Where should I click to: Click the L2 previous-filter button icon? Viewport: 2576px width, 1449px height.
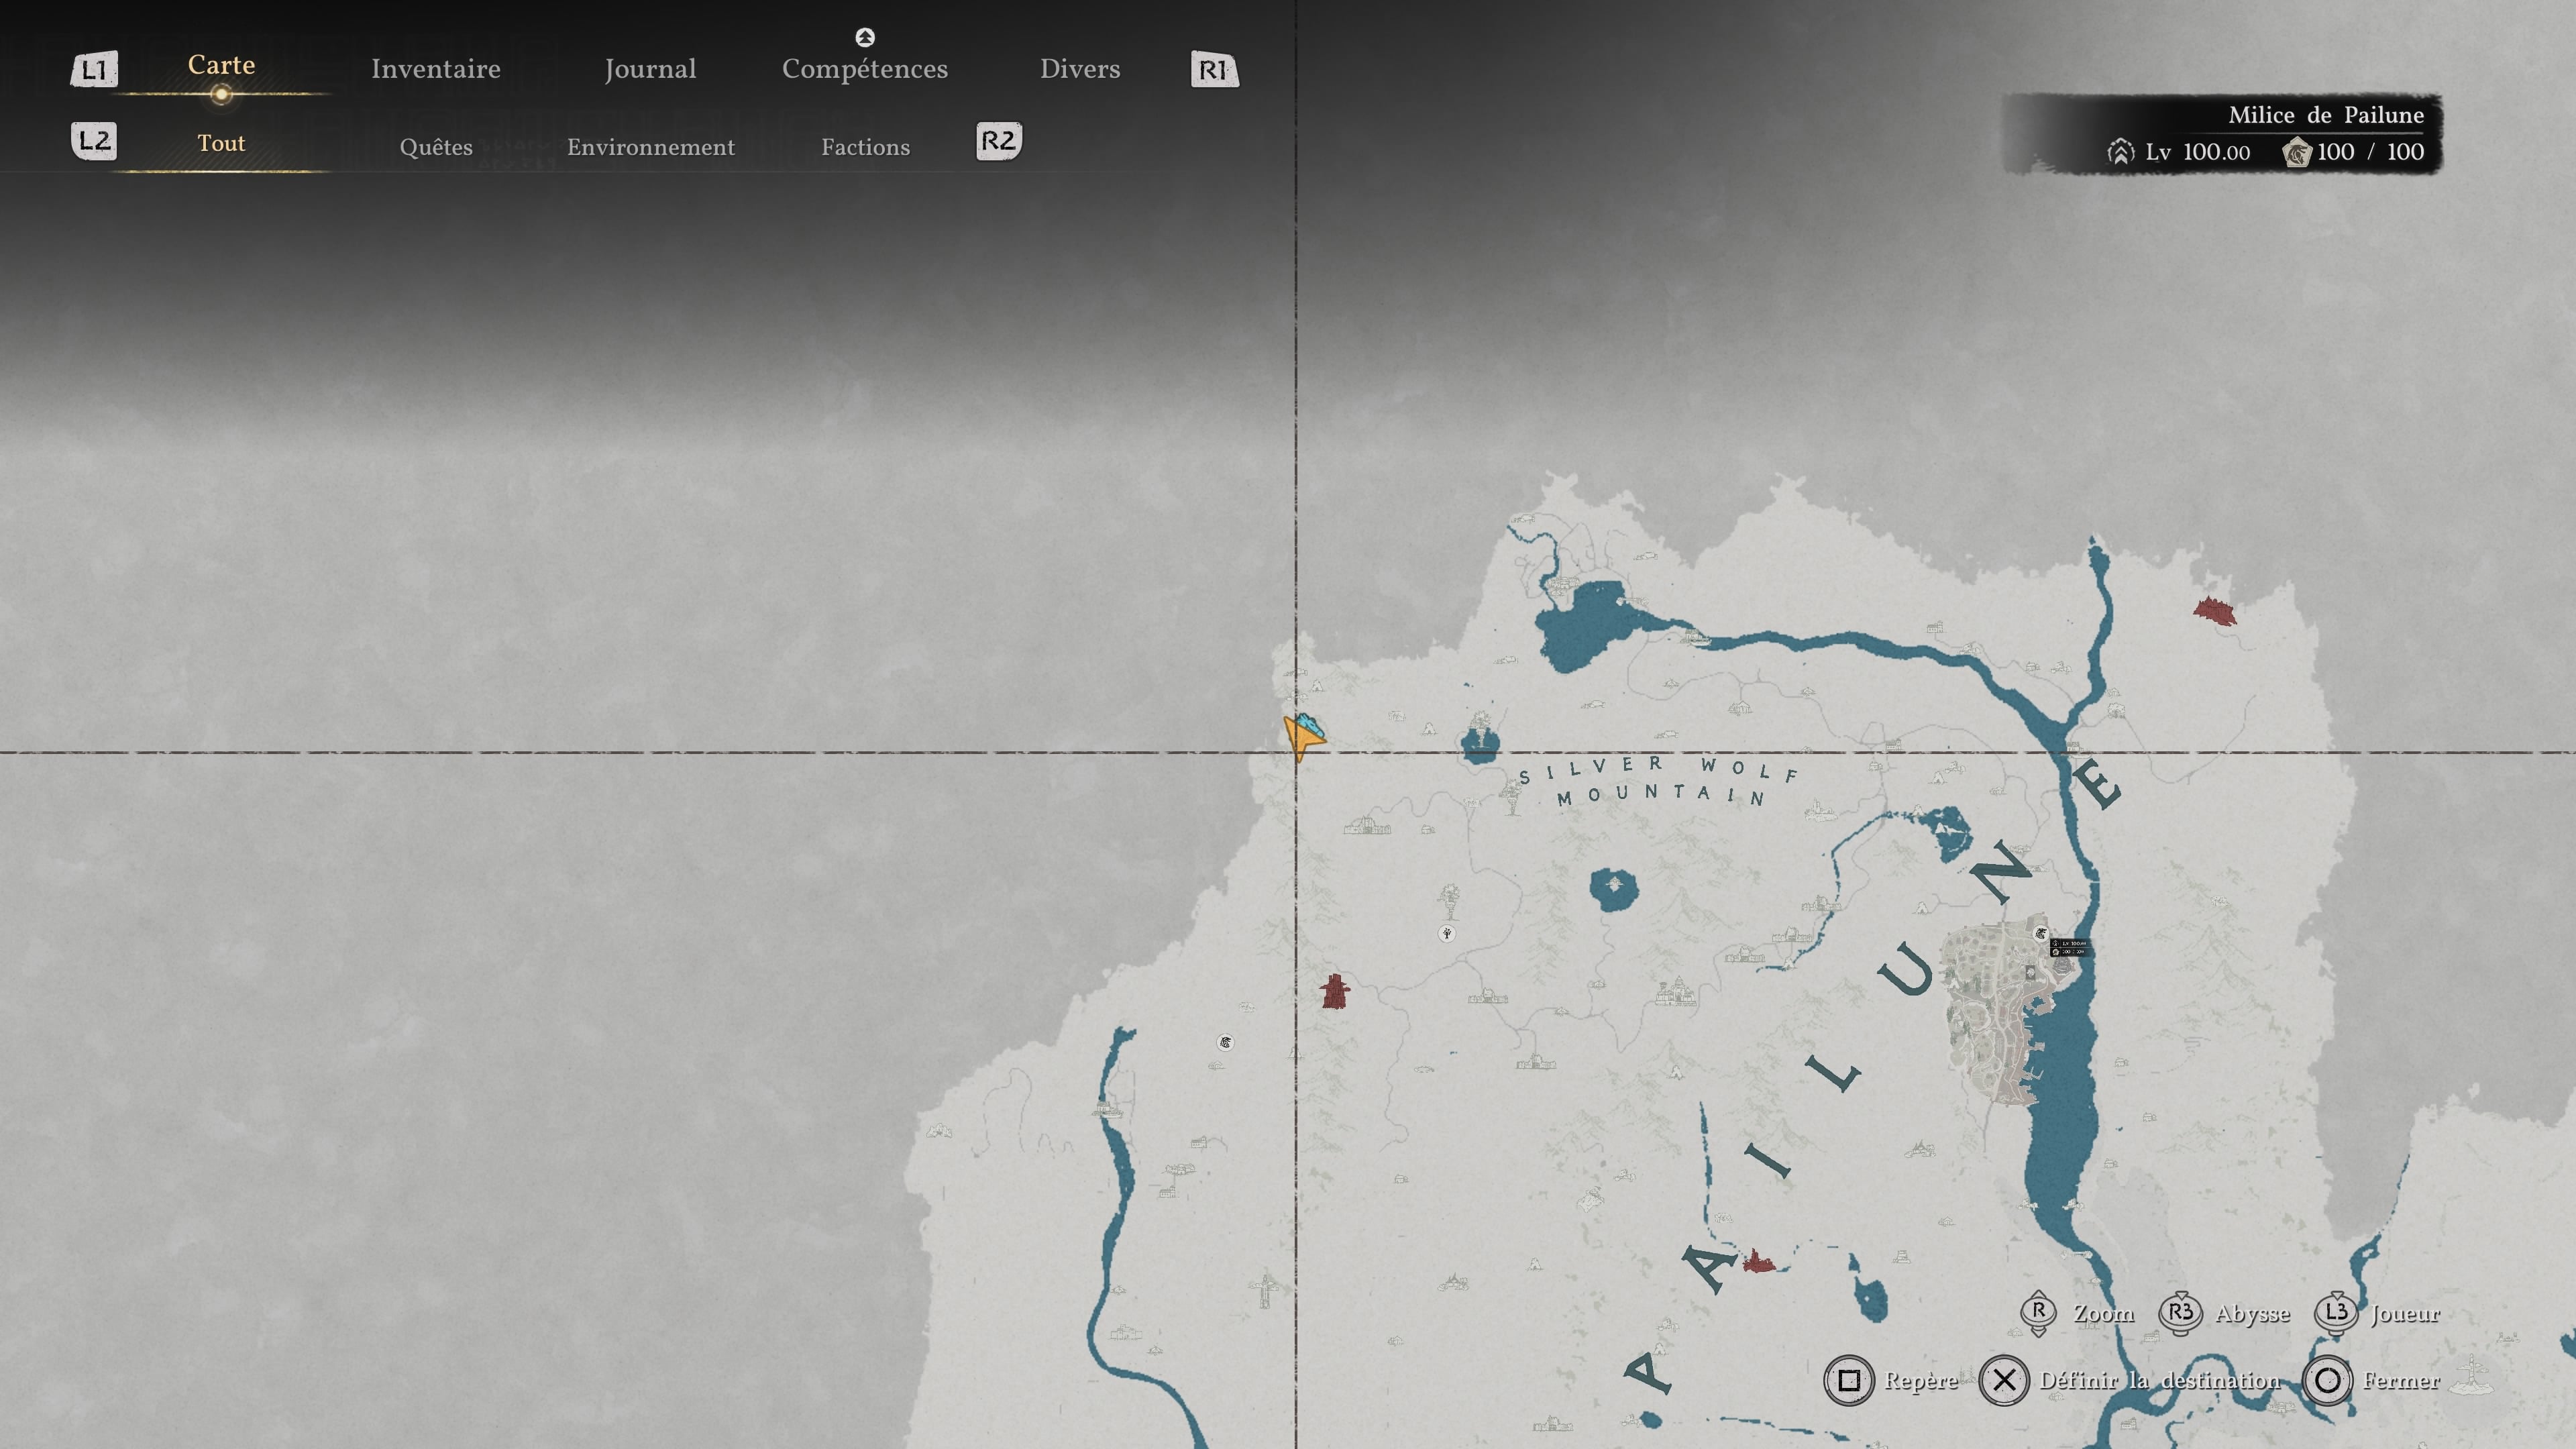coord(95,141)
